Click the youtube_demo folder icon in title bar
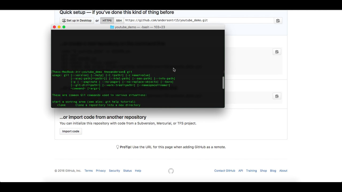This screenshot has height=192, width=342. tap(112, 27)
